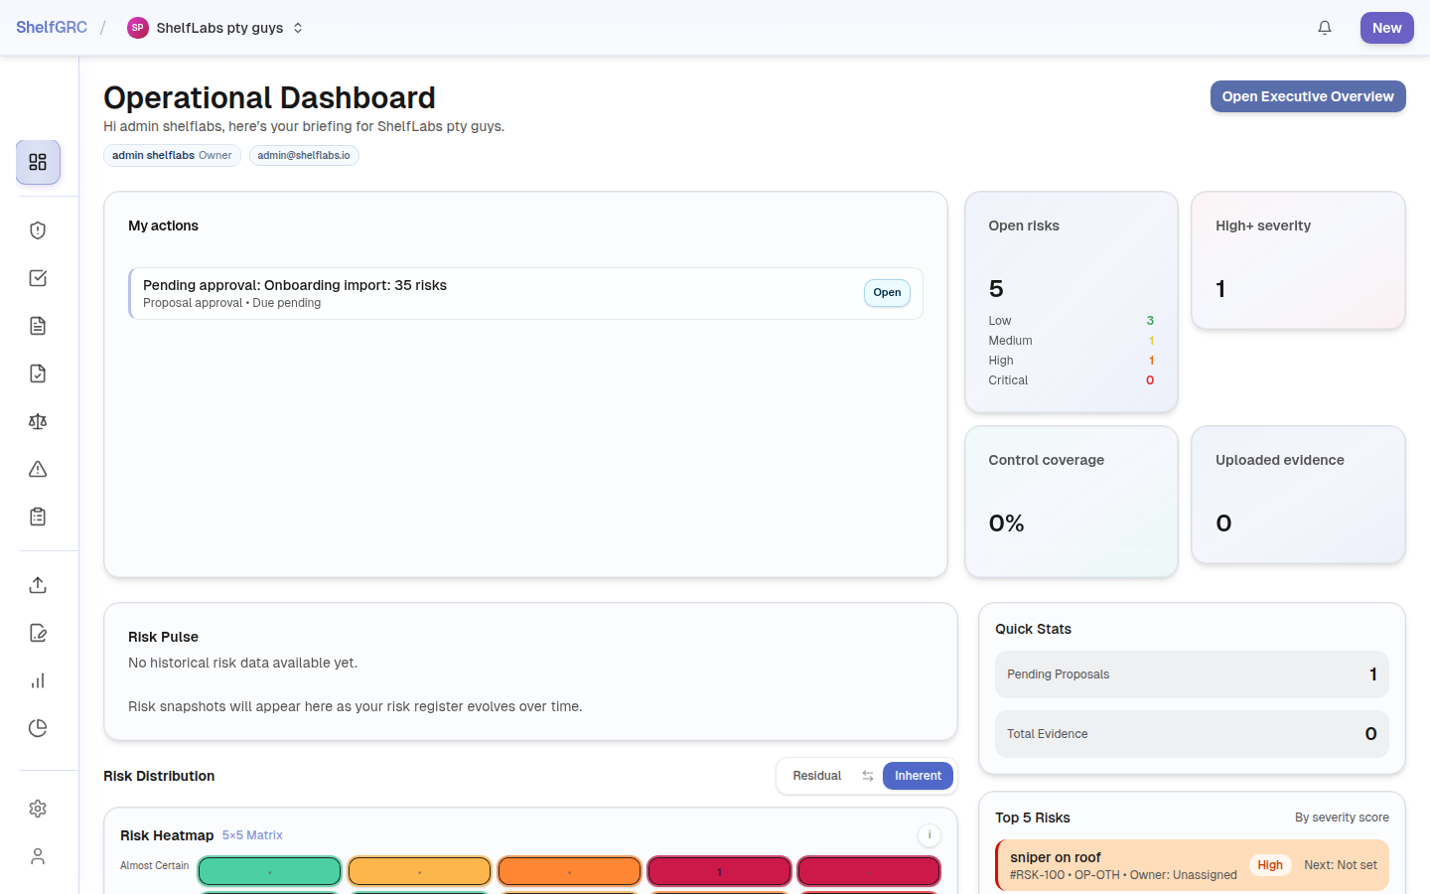Click the red heatmap cell showing 1
1430x894 pixels.
point(719,871)
